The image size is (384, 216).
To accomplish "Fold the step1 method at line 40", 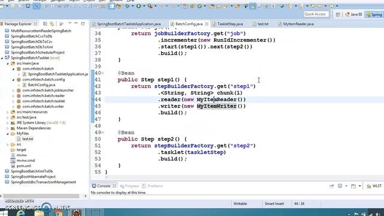I will (x=103, y=73).
